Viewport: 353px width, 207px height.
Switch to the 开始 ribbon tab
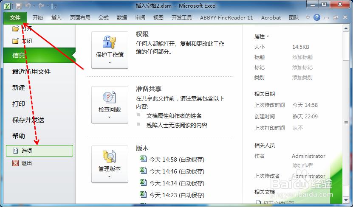[x=38, y=18]
